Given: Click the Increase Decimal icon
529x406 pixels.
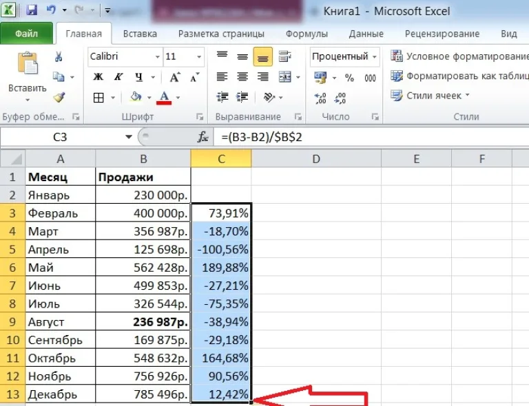Looking at the screenshot, I should click(x=320, y=98).
